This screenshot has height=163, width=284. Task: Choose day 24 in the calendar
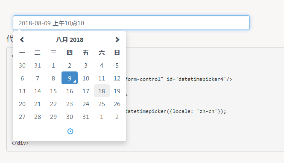(x=86, y=104)
